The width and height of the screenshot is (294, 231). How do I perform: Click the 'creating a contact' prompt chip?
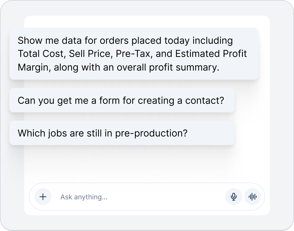pyautogui.click(x=122, y=100)
